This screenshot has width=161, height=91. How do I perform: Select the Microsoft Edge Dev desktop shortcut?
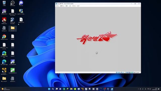tap(4, 55)
